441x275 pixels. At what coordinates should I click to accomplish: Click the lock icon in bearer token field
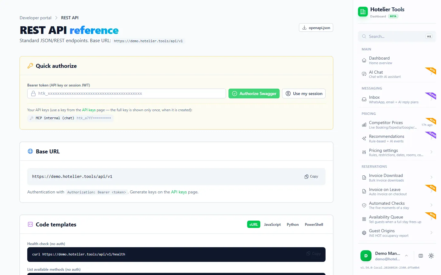point(33,94)
